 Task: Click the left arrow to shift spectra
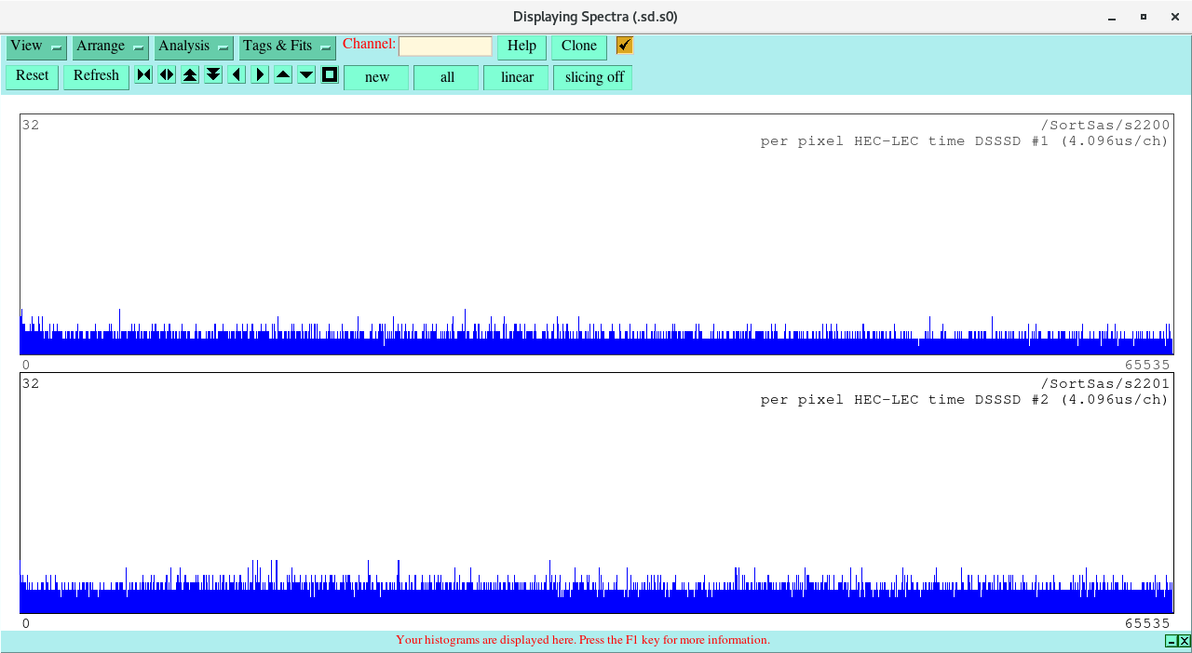(237, 75)
